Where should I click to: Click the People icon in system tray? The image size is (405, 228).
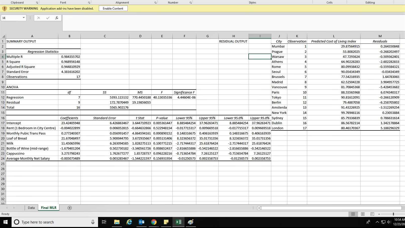coord(368,222)
